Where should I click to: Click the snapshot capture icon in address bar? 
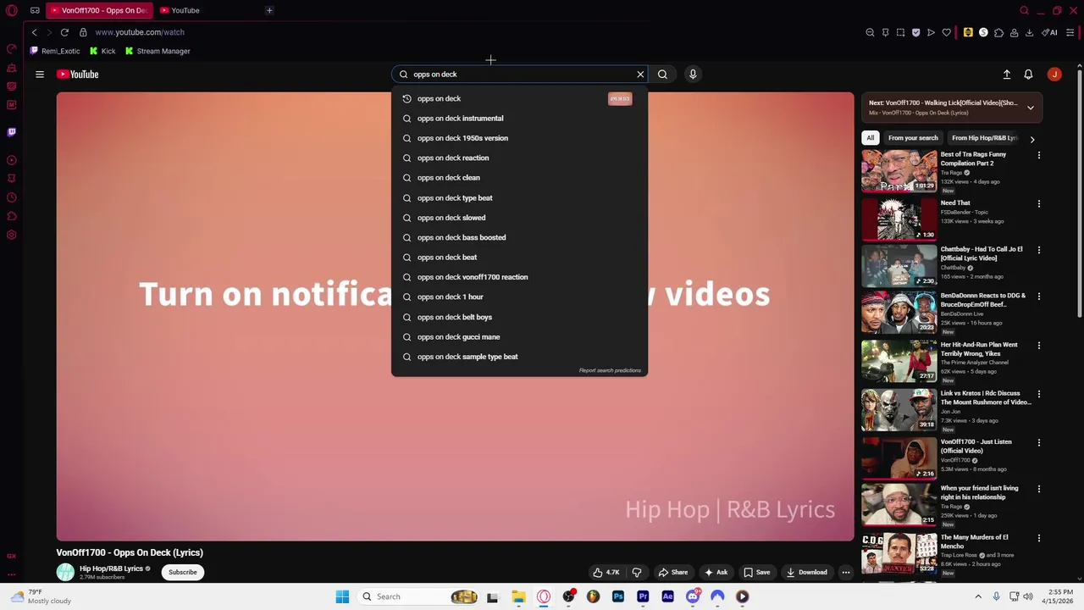click(900, 32)
